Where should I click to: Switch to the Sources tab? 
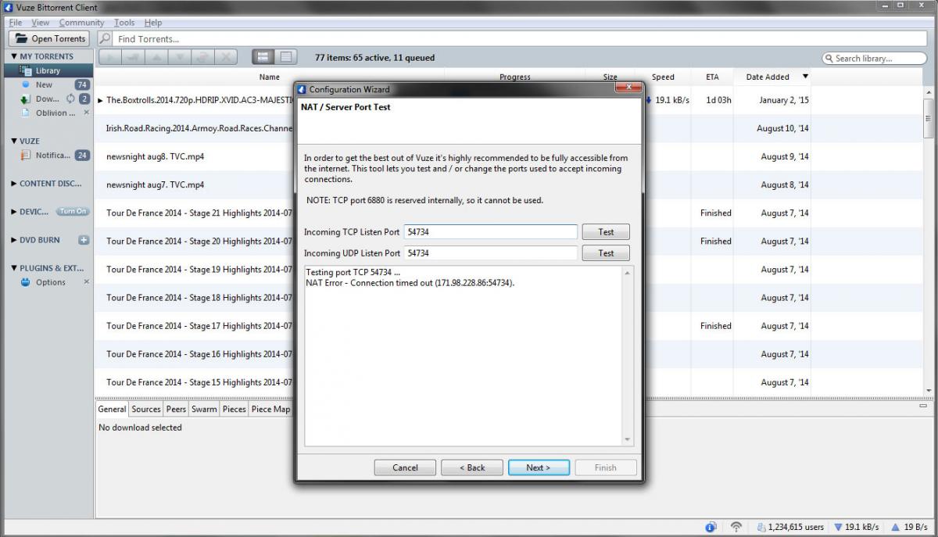pyautogui.click(x=146, y=409)
